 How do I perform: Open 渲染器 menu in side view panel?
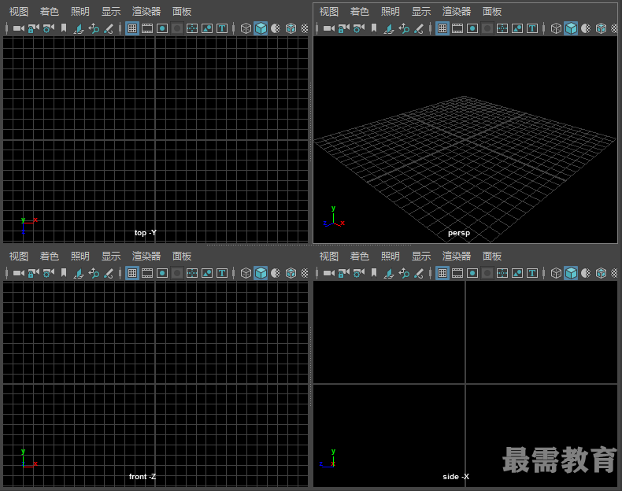pyautogui.click(x=457, y=256)
